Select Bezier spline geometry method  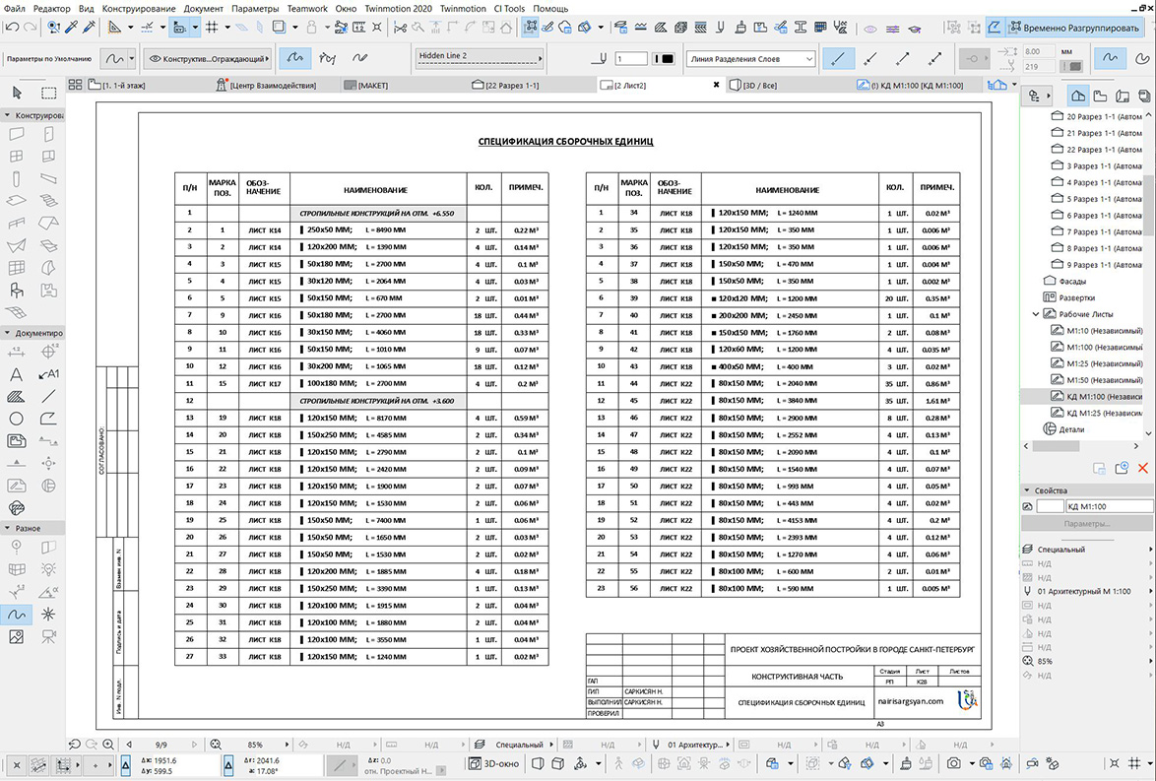click(327, 57)
